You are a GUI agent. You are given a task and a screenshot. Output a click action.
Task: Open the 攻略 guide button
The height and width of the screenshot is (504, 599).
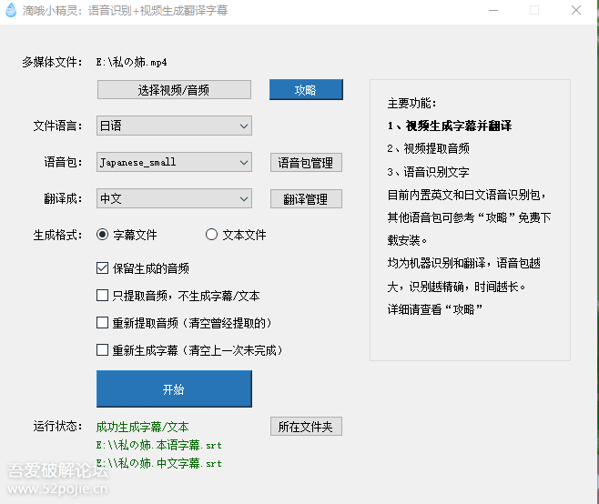click(306, 90)
